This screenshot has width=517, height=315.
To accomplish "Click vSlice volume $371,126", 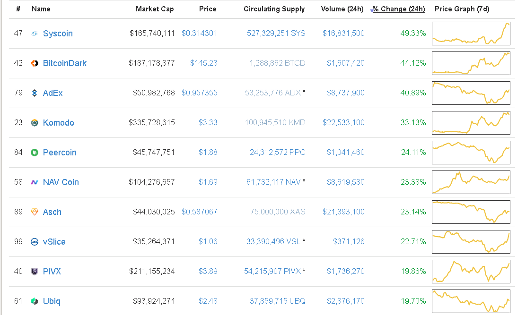I will tap(349, 242).
